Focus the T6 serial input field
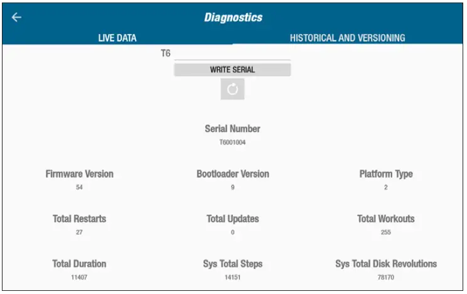 (x=232, y=54)
